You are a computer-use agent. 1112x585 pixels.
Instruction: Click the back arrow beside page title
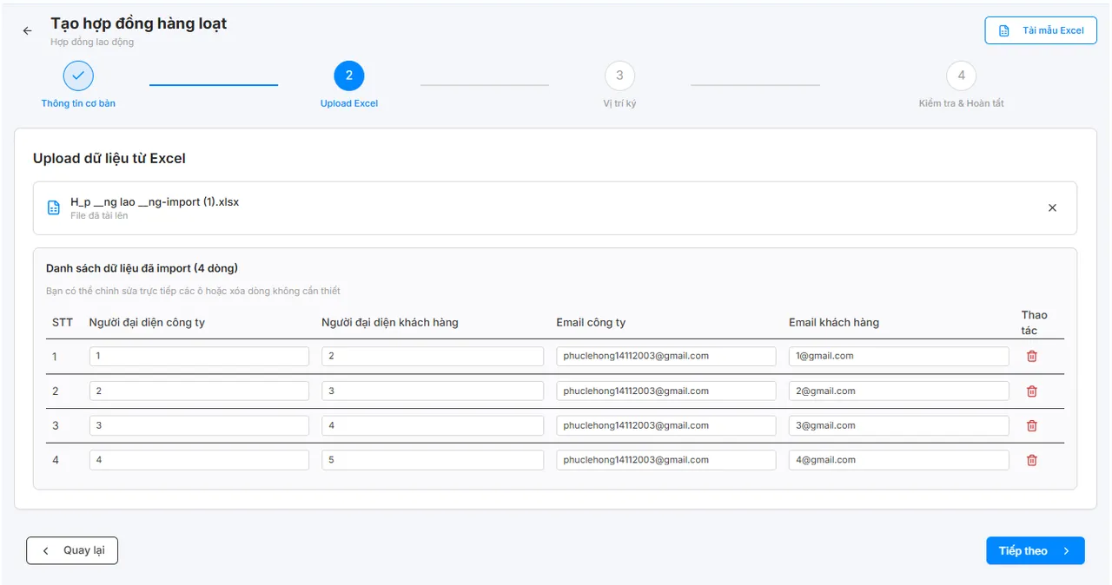[27, 30]
